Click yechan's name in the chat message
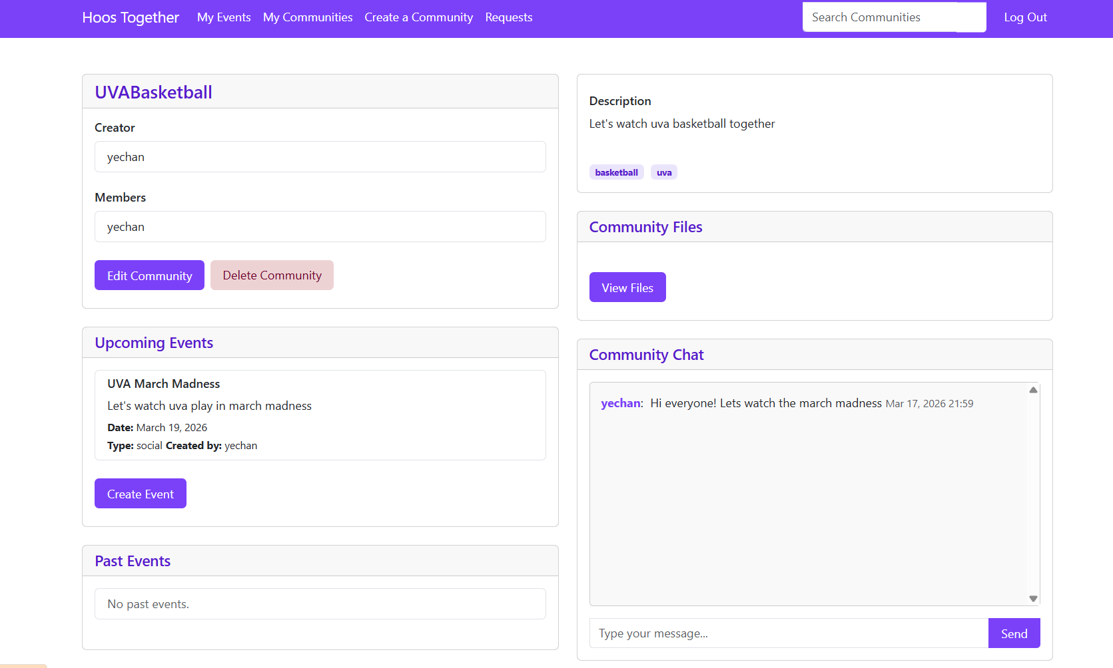 tap(620, 403)
